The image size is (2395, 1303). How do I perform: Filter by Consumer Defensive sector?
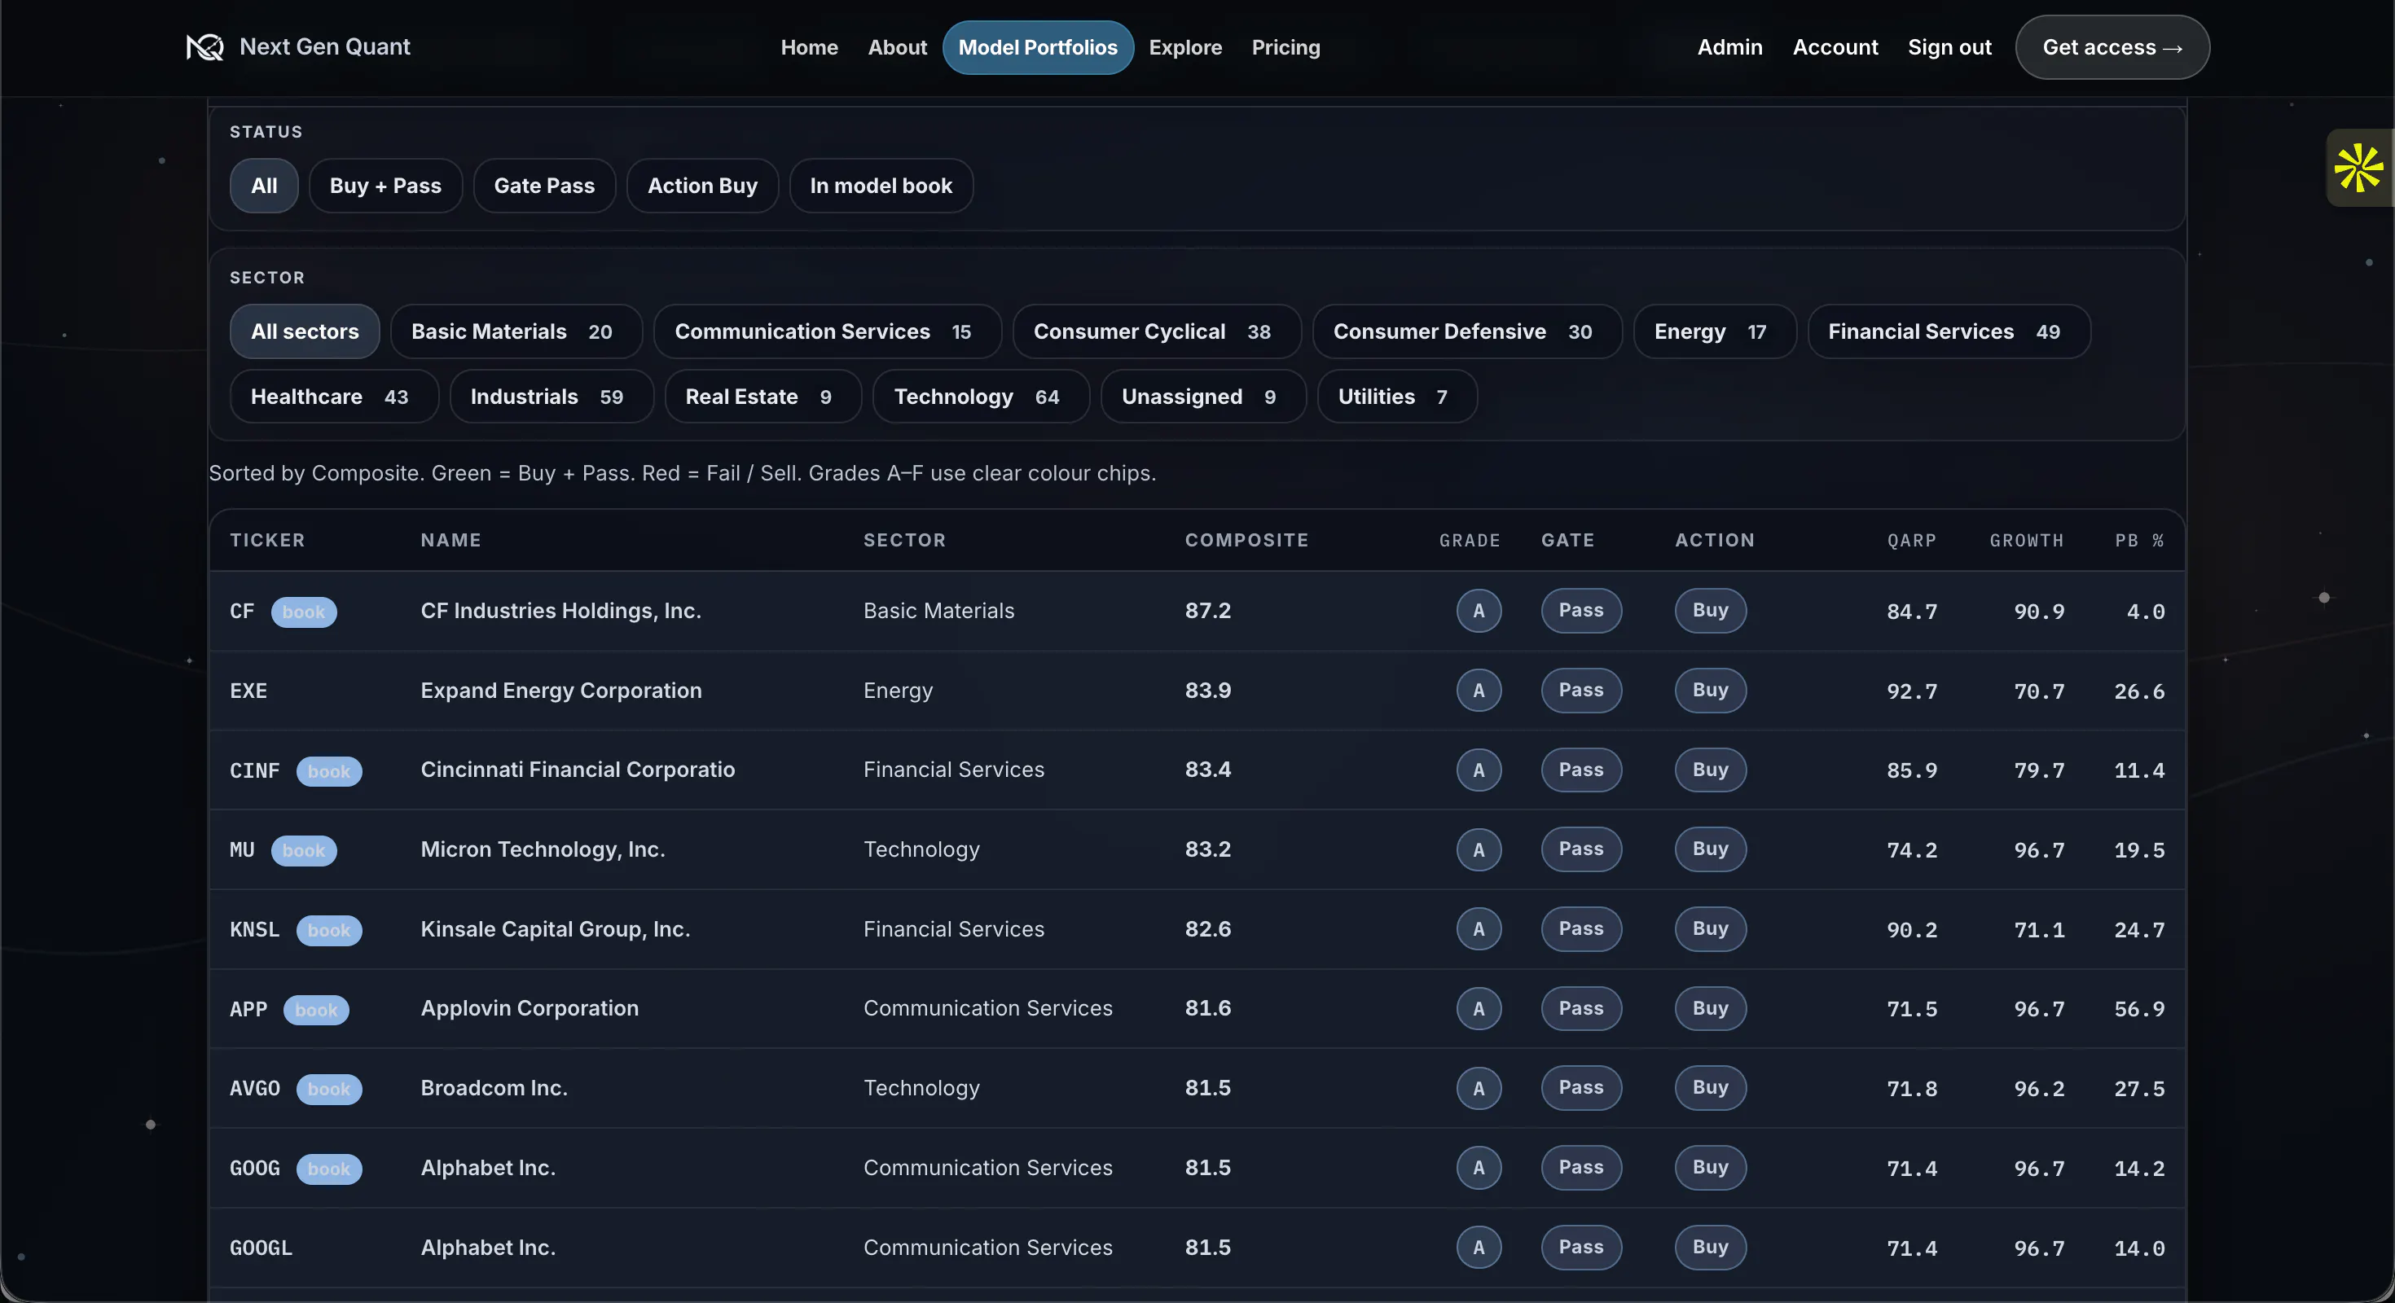(1467, 331)
